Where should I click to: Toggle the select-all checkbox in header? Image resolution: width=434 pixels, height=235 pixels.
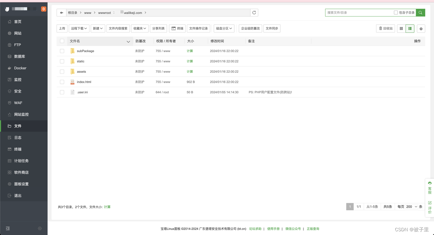pyautogui.click(x=62, y=41)
